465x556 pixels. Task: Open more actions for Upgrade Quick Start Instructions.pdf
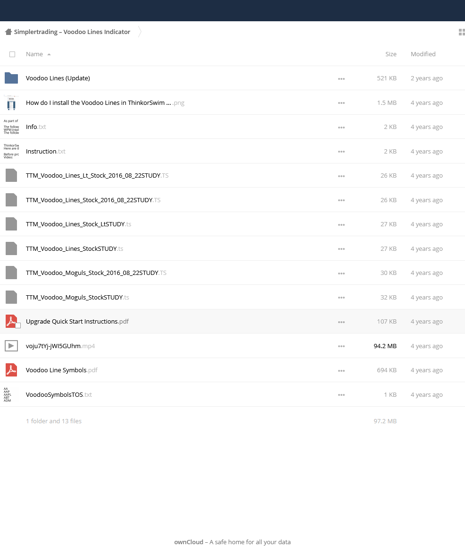(341, 322)
